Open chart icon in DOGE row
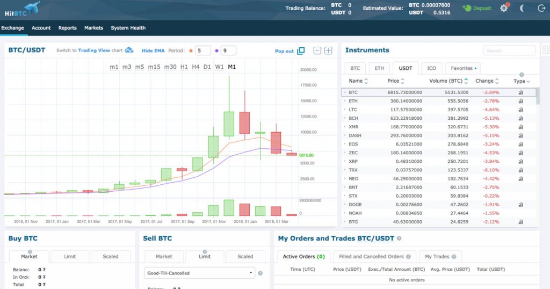This screenshot has height=289, width=550. 520,205
